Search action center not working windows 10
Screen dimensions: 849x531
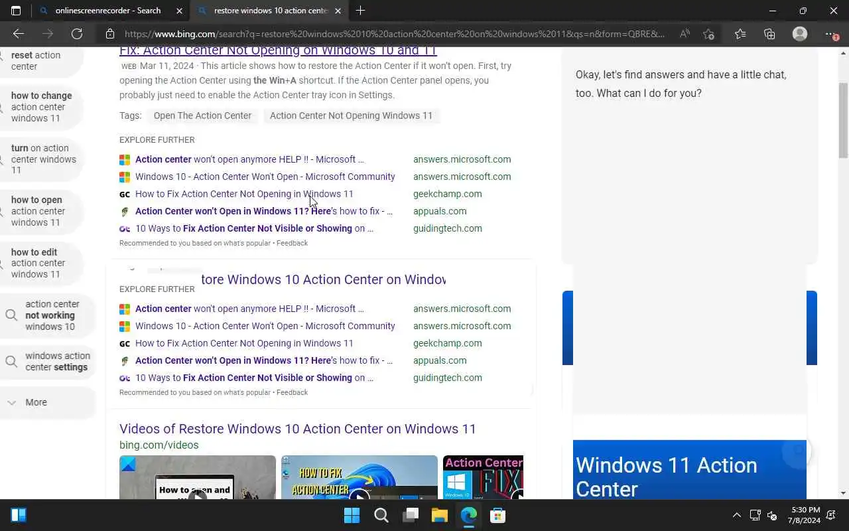pyautogui.click(x=46, y=315)
